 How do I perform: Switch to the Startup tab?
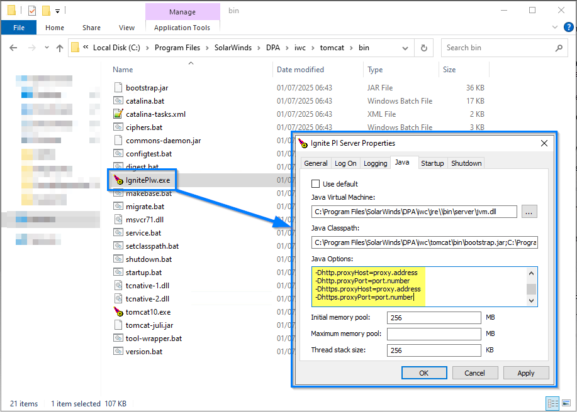pyautogui.click(x=432, y=163)
